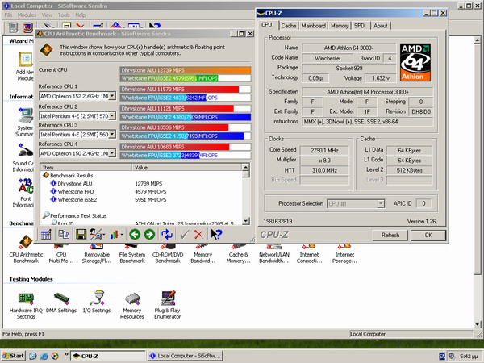Switch to Local Computer SiSoftware taskbar button

(186, 356)
